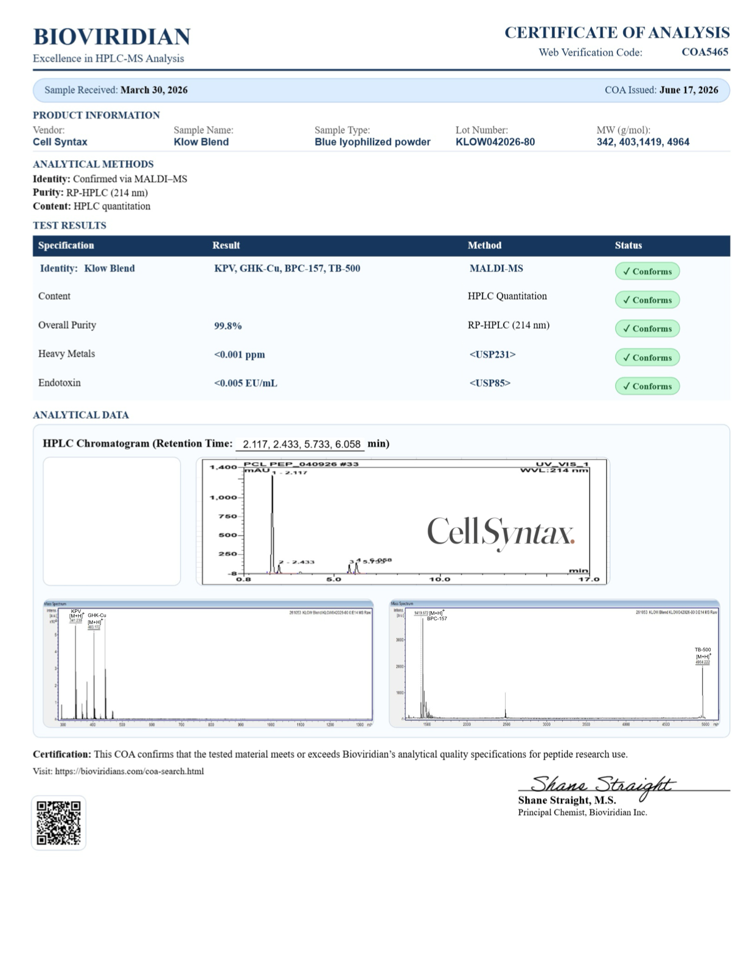Click the PRODUCT INFORMATION section heading
Image resolution: width=752 pixels, height=974 pixels.
click(96, 115)
